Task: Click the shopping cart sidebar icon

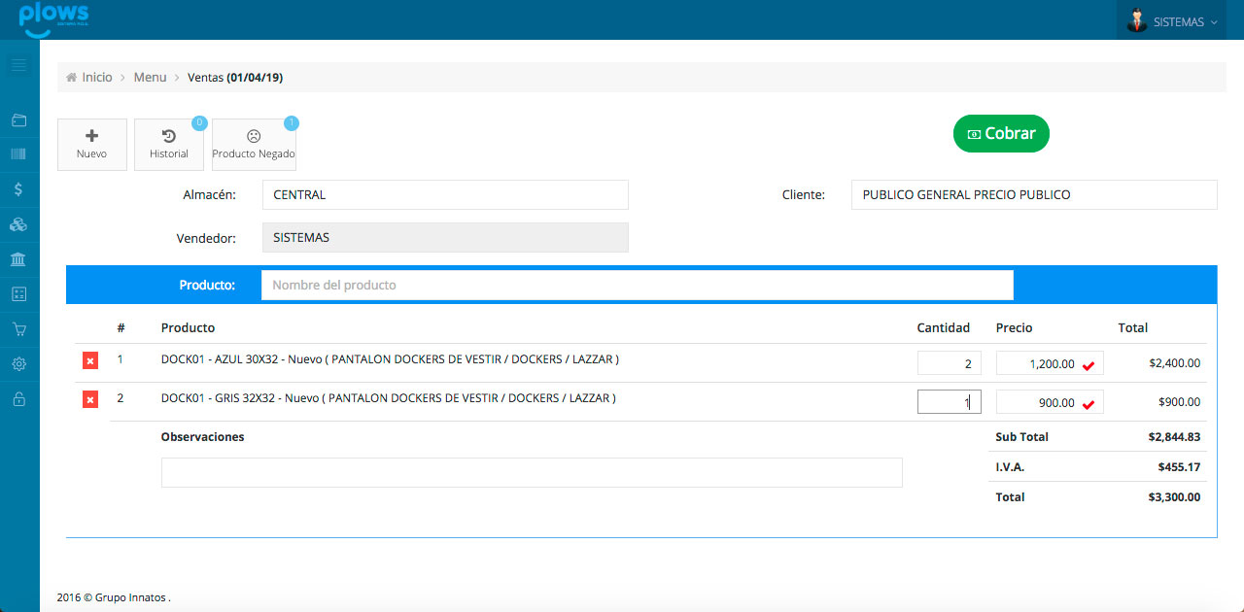Action: [18, 329]
